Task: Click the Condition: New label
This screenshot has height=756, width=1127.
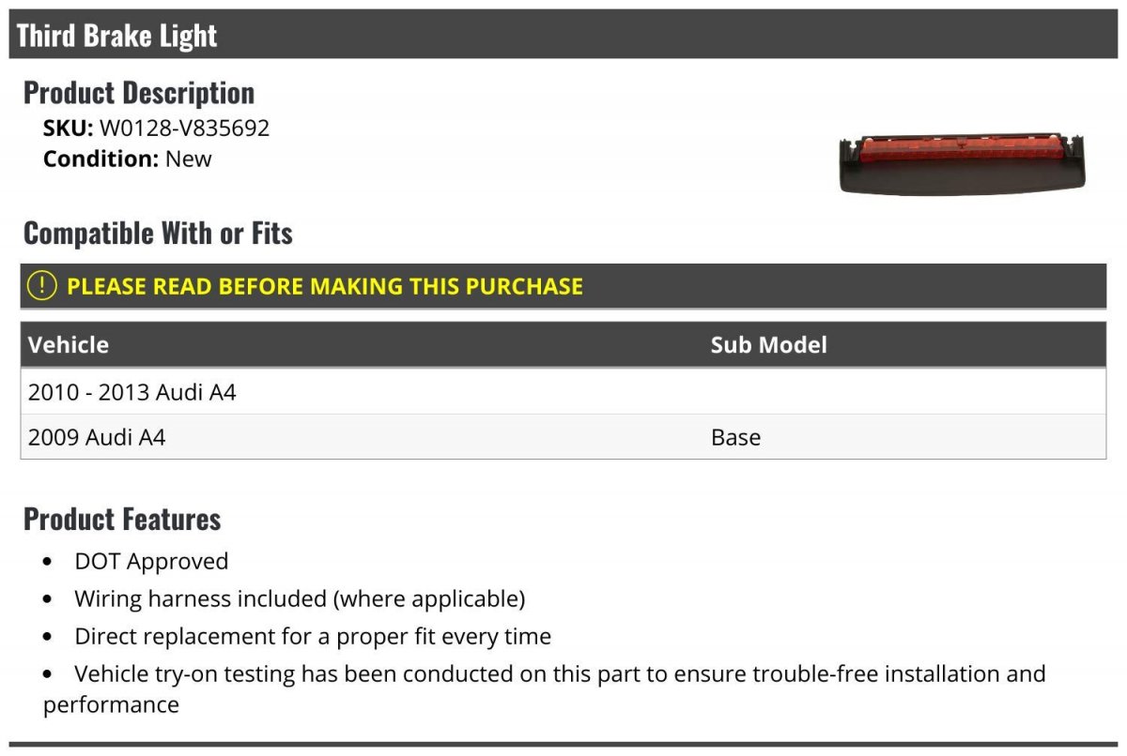Action: (128, 159)
